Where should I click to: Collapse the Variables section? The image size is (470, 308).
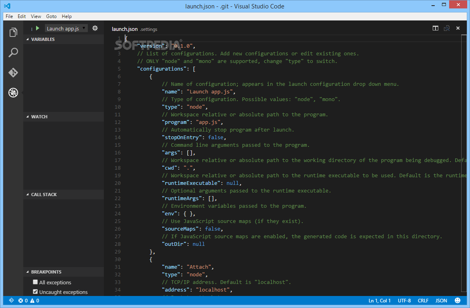[43, 39]
